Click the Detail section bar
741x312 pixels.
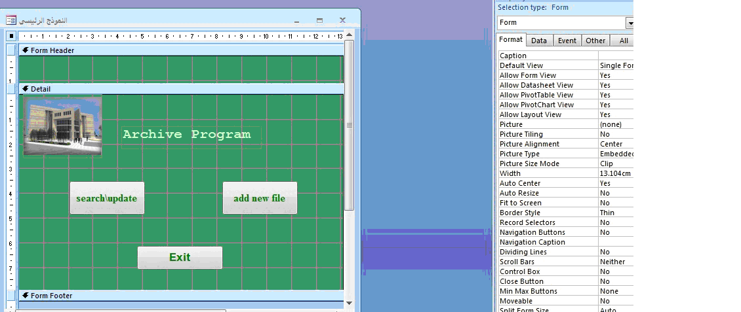point(181,88)
